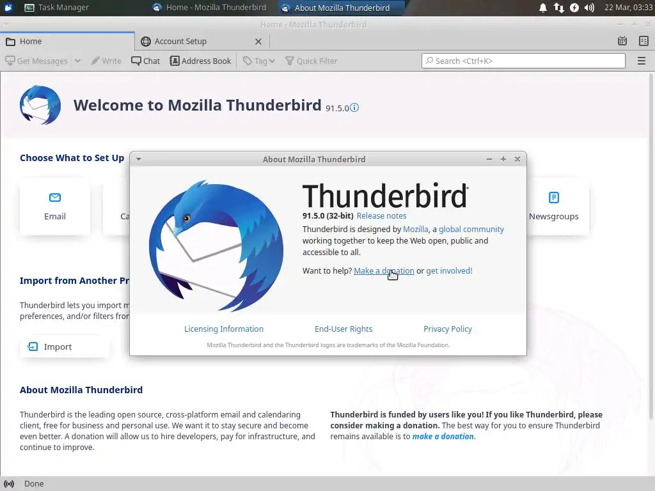655x491 pixels.
Task: Open the Tasks tab icon
Action: (643, 41)
